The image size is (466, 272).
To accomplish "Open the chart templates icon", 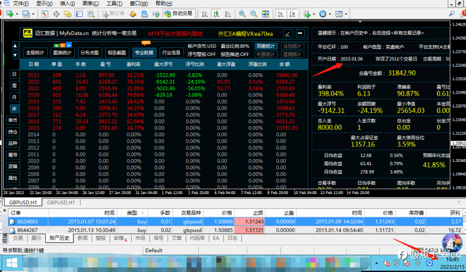I will tap(339, 14).
